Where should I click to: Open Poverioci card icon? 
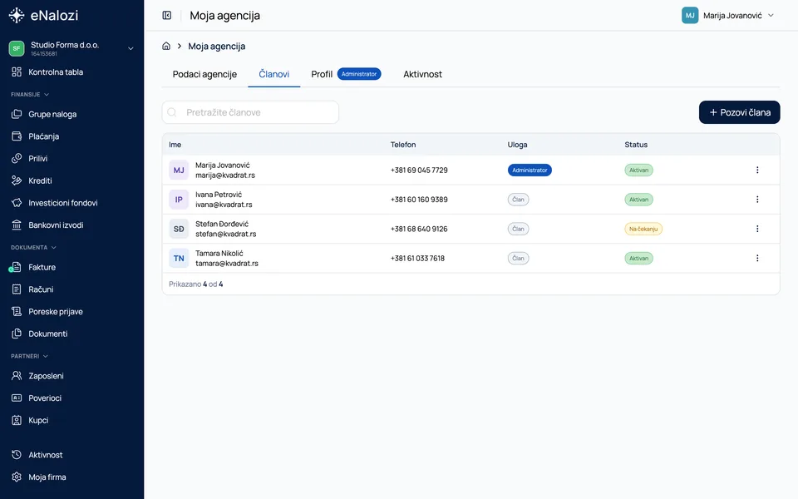[x=17, y=398]
